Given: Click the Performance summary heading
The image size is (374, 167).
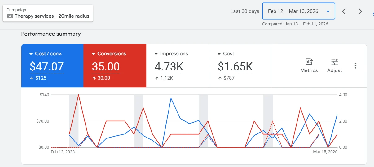Looking at the screenshot, I should pos(51,34).
